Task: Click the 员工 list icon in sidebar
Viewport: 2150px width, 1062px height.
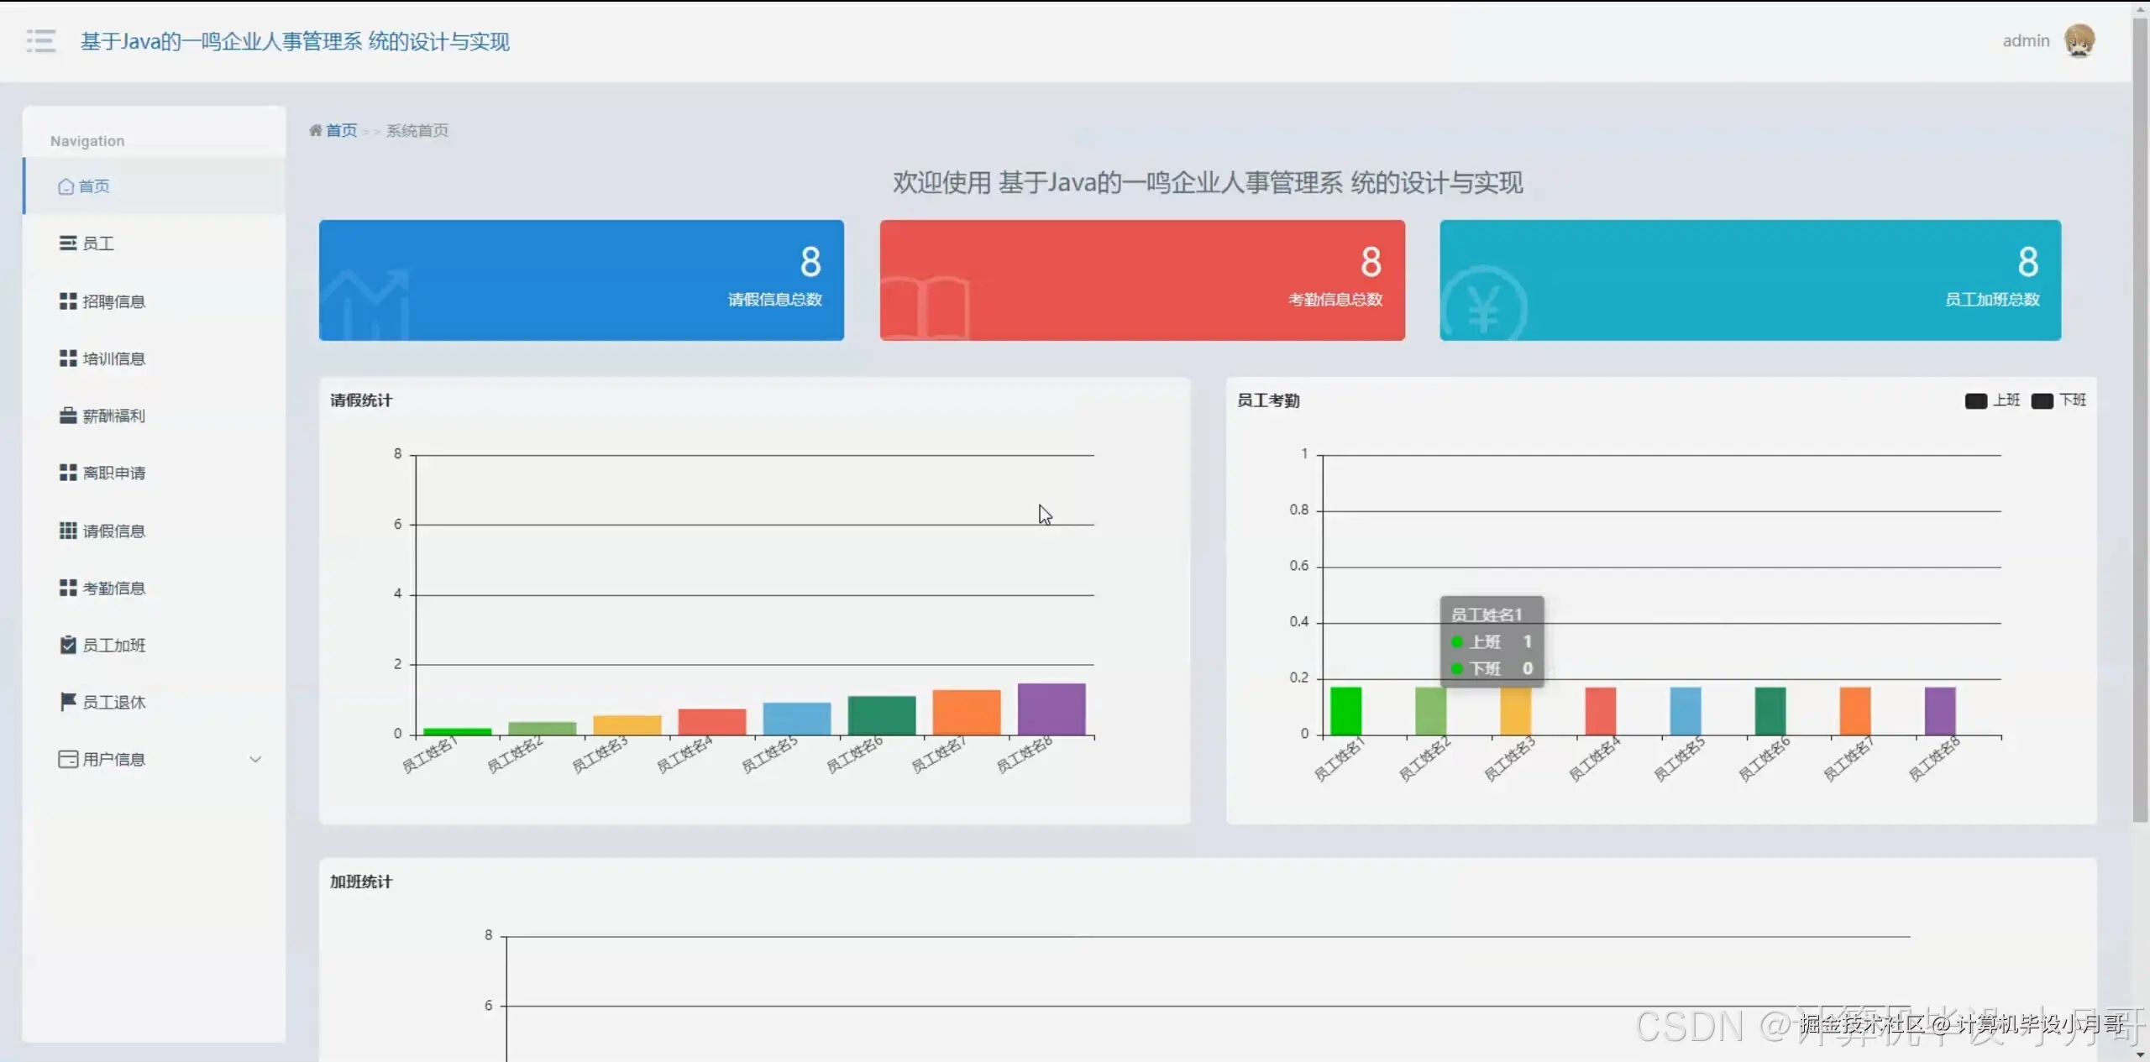Action: click(x=68, y=243)
